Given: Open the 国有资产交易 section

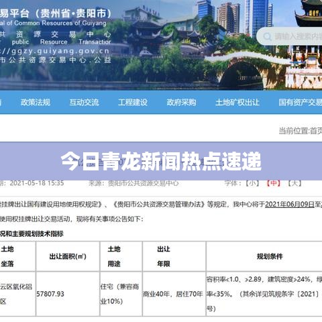Looking at the screenshot, I should (x=300, y=103).
